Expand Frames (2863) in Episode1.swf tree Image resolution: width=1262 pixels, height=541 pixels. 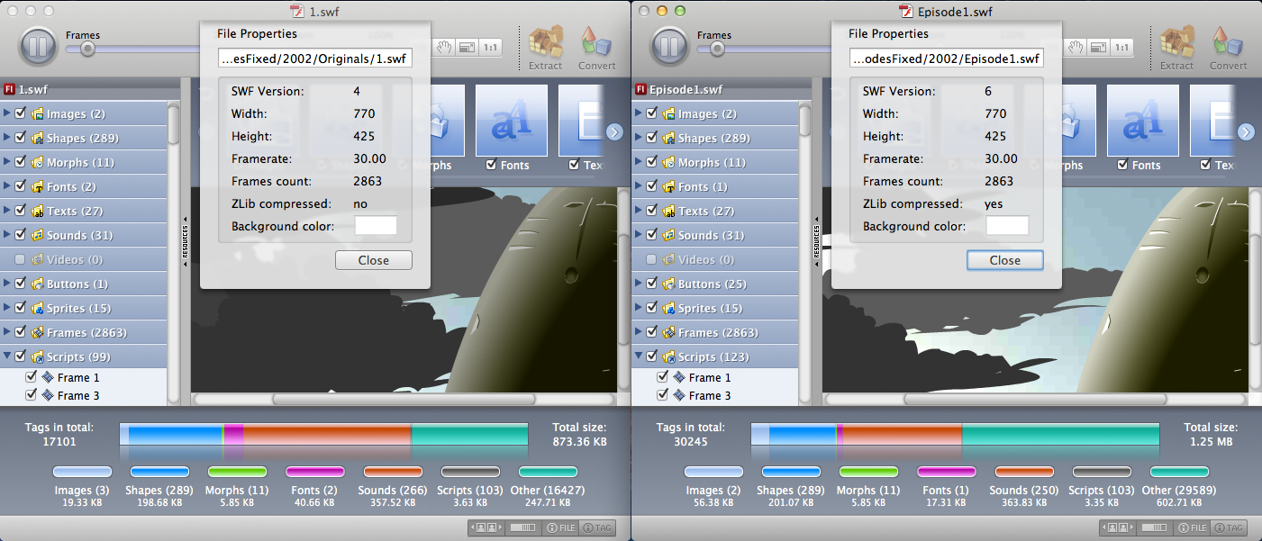click(x=639, y=333)
